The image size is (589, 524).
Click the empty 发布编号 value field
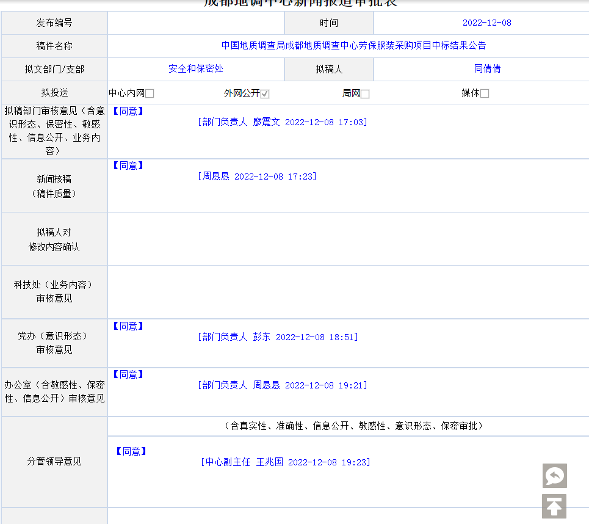click(196, 23)
